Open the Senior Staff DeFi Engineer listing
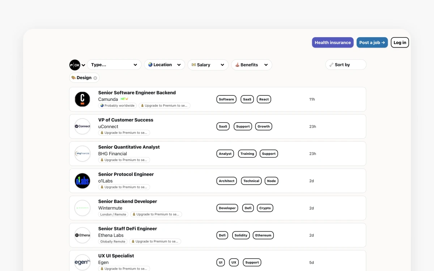 coord(128,228)
